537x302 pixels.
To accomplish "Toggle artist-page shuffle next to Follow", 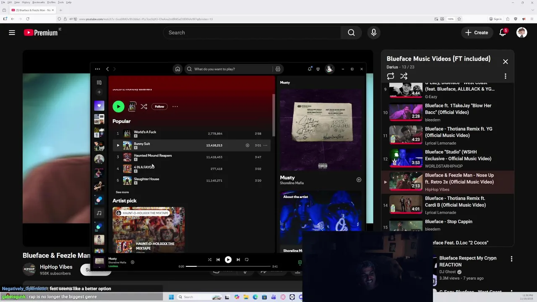I will pos(144,107).
